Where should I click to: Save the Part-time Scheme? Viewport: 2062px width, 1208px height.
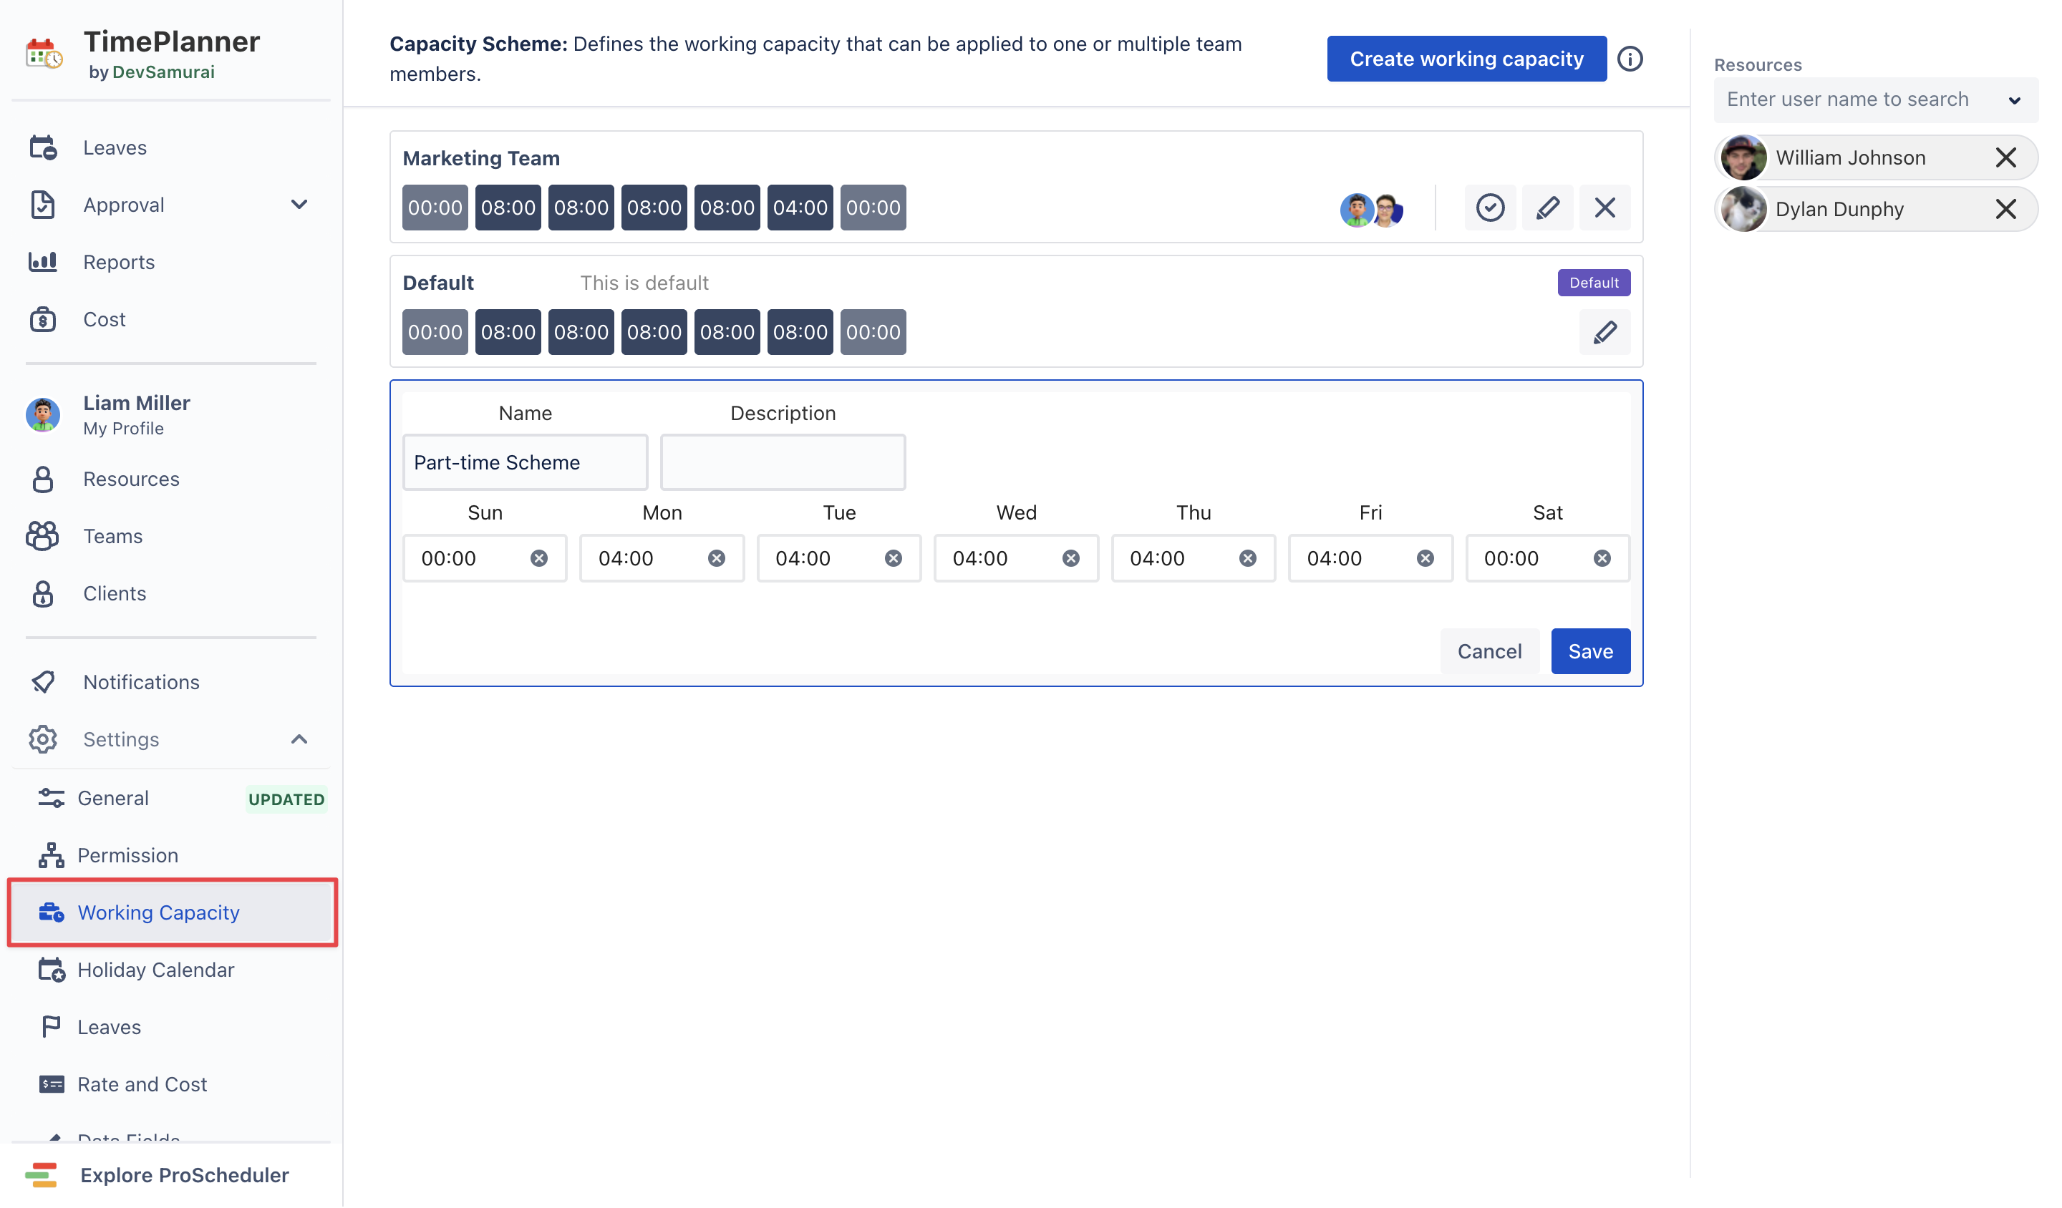pos(1589,651)
